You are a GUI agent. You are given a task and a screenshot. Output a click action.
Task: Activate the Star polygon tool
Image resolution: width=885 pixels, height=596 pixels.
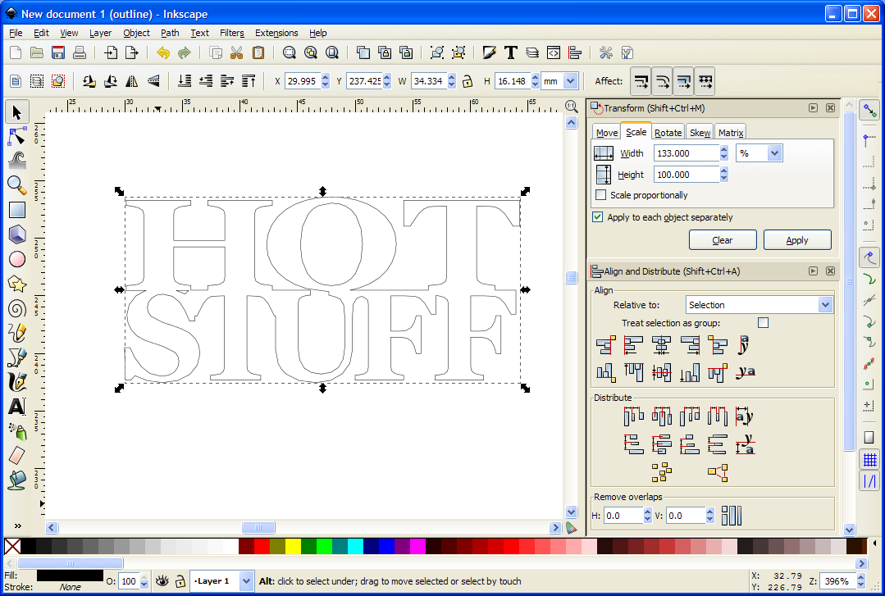click(16, 284)
